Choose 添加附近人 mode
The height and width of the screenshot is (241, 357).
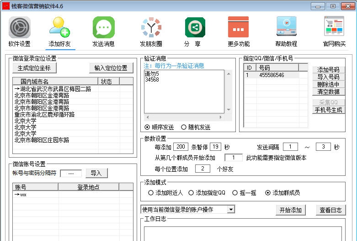pos(165,193)
